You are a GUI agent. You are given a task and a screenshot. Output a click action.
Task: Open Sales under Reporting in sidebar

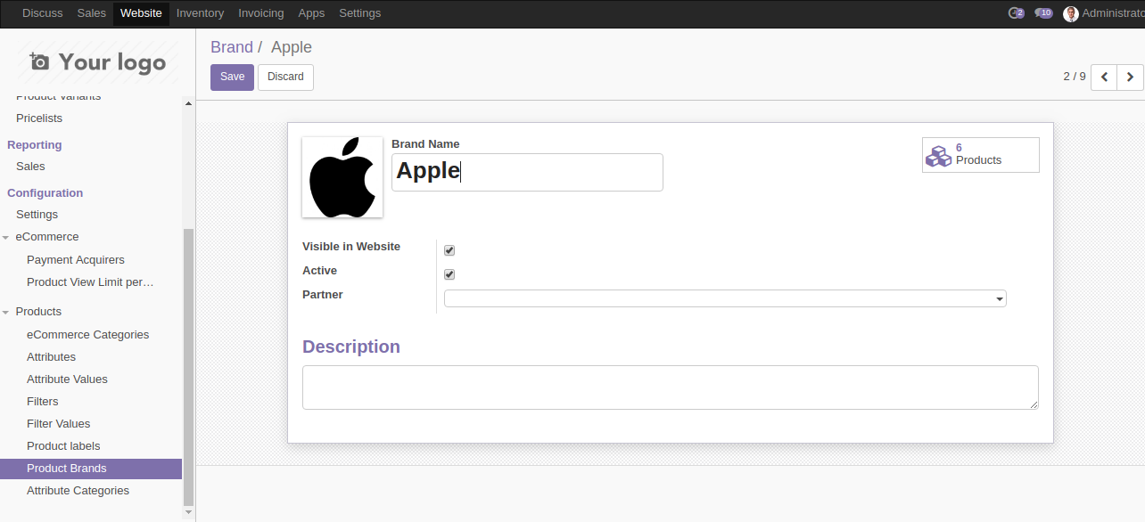[x=30, y=167]
